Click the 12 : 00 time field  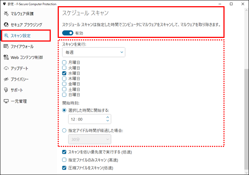click(89, 119)
